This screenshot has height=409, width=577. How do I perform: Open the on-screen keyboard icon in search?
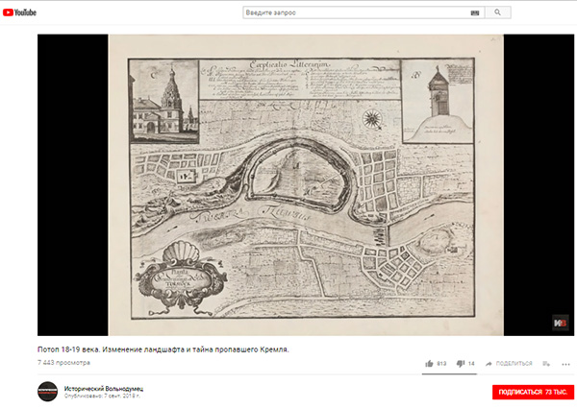475,12
